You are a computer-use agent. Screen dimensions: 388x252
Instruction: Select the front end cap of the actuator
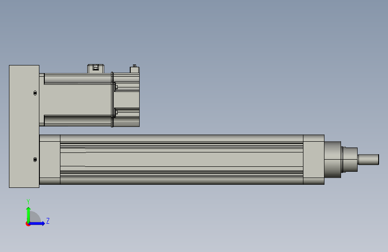coord(314,160)
